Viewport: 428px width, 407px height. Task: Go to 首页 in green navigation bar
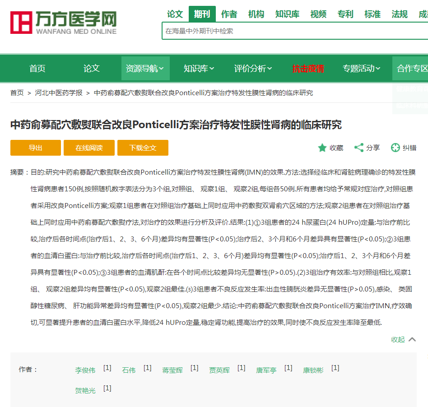[37, 69]
